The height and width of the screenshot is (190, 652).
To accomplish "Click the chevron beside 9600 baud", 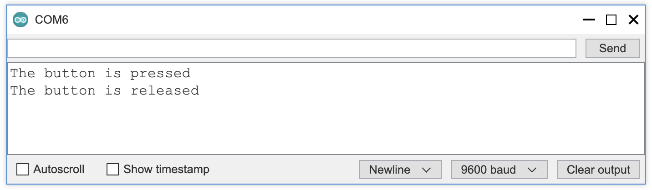I will (531, 170).
